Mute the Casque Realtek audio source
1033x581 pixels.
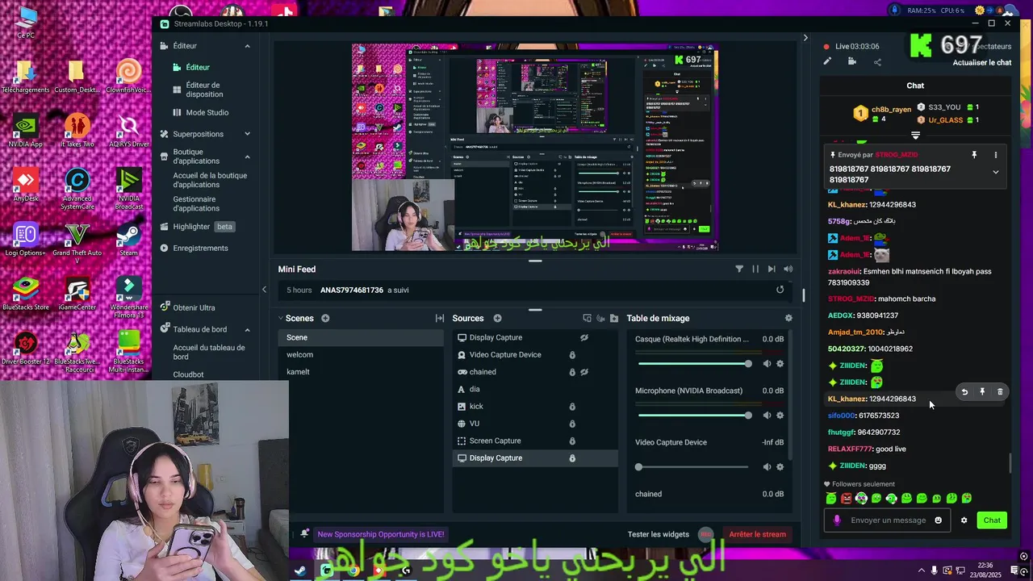click(x=767, y=364)
